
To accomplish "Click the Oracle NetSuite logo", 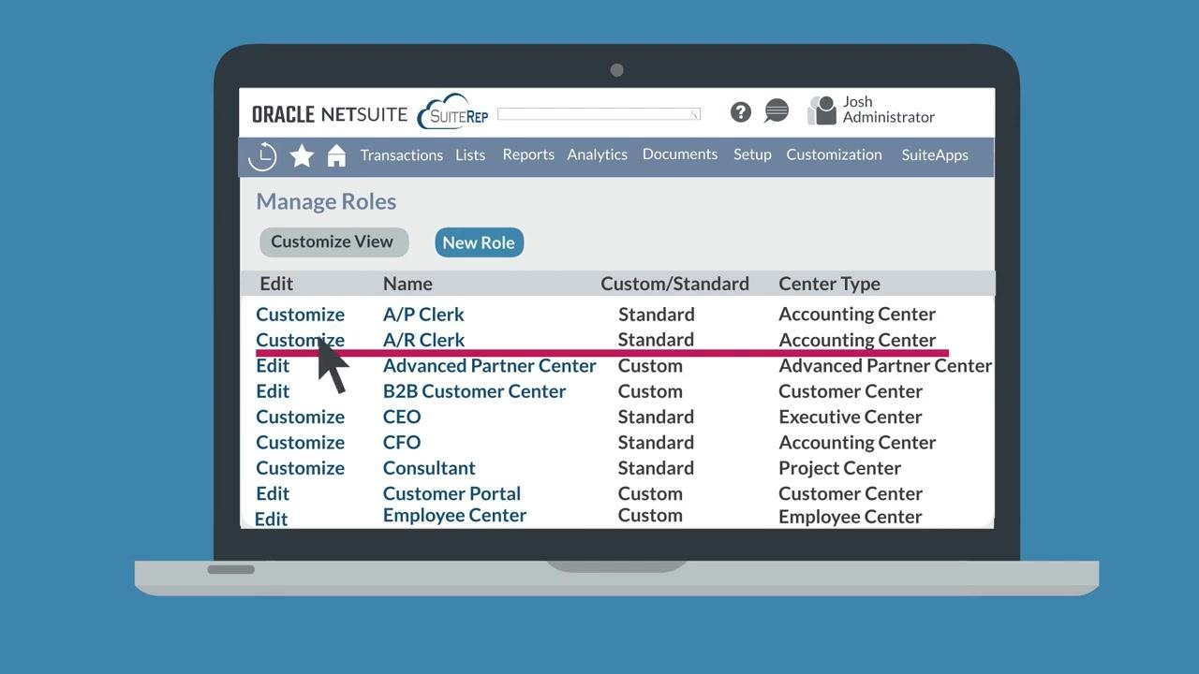I will 330,114.
